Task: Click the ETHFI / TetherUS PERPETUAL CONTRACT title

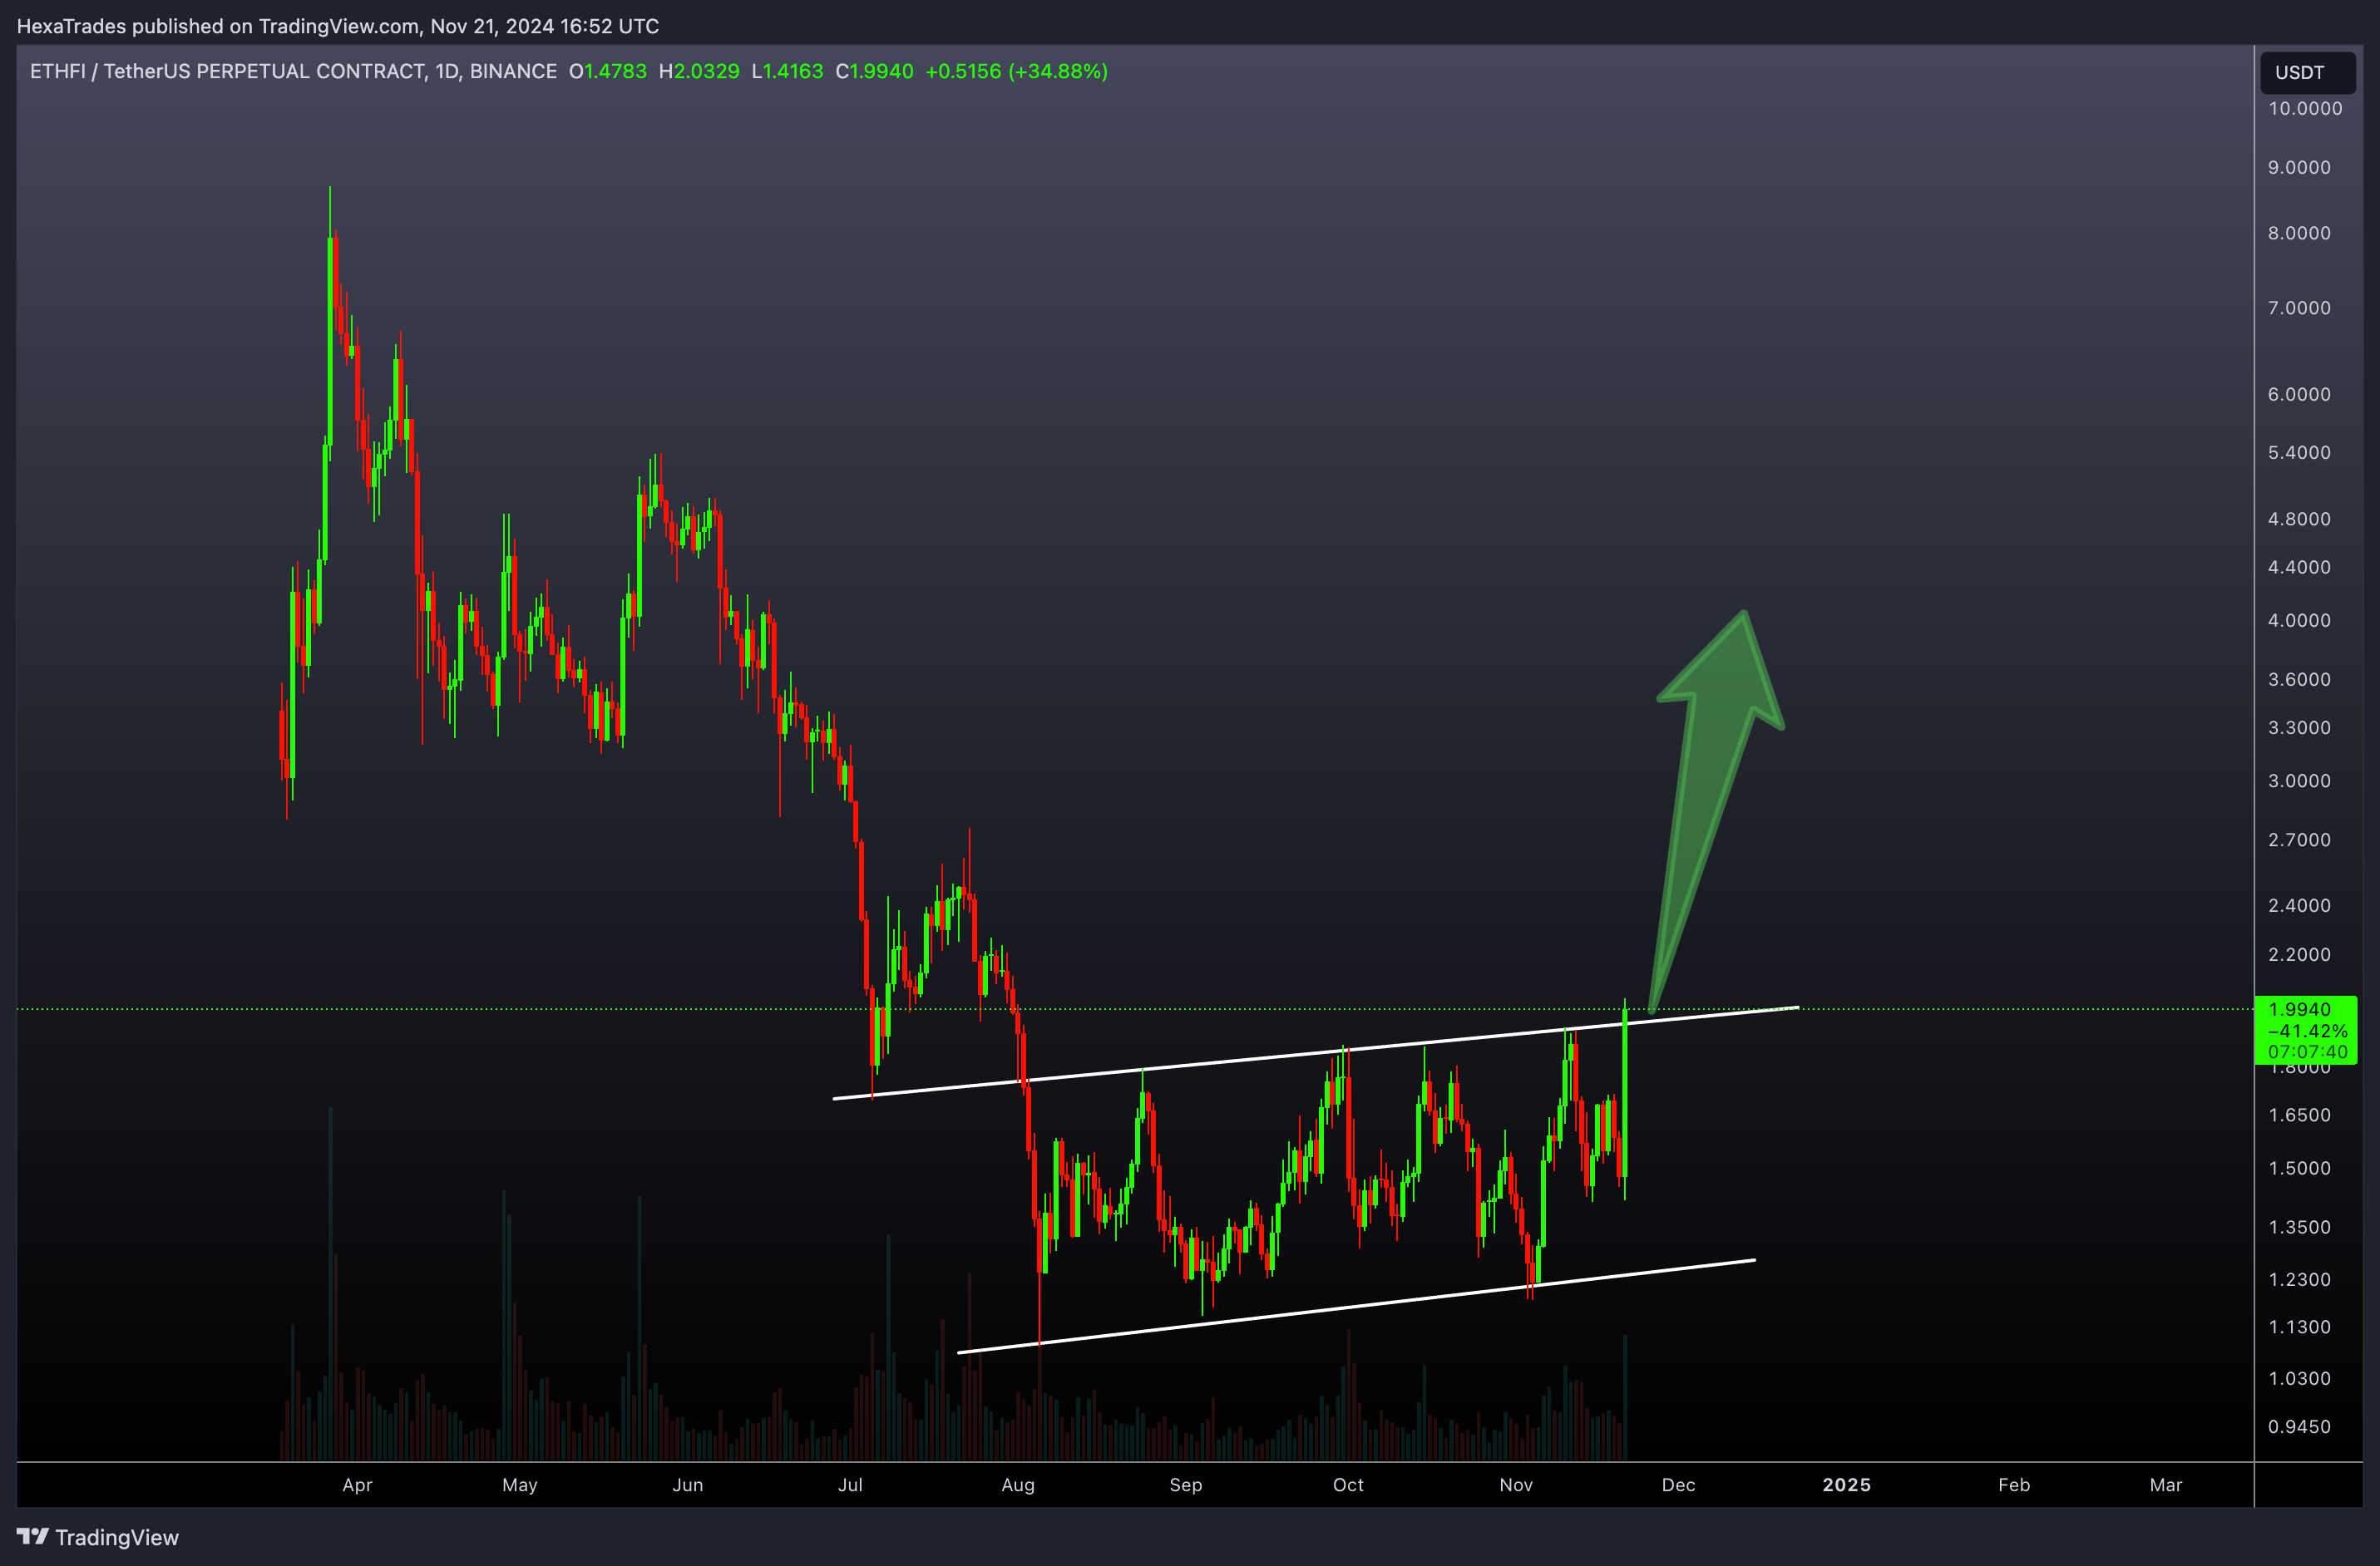Action: click(293, 71)
